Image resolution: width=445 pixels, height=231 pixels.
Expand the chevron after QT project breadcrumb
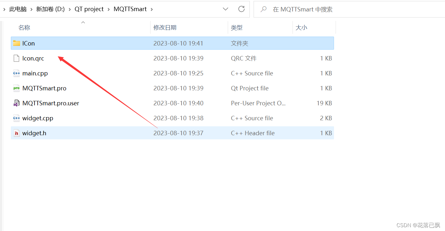(108, 9)
